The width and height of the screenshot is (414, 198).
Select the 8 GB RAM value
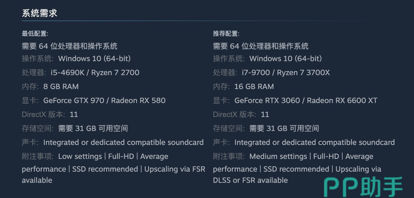click(x=61, y=87)
